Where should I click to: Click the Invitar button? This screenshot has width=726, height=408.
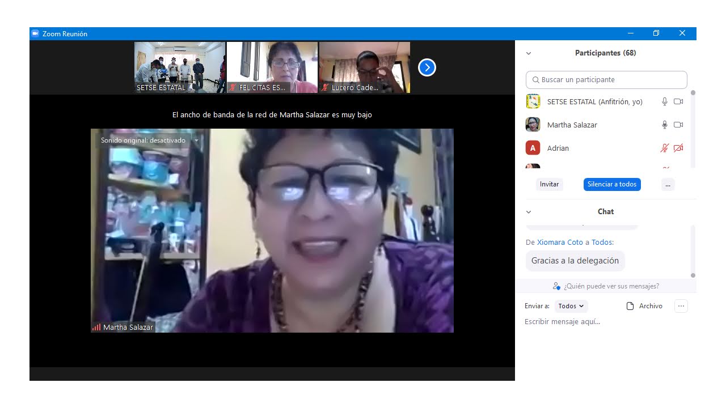(x=549, y=184)
